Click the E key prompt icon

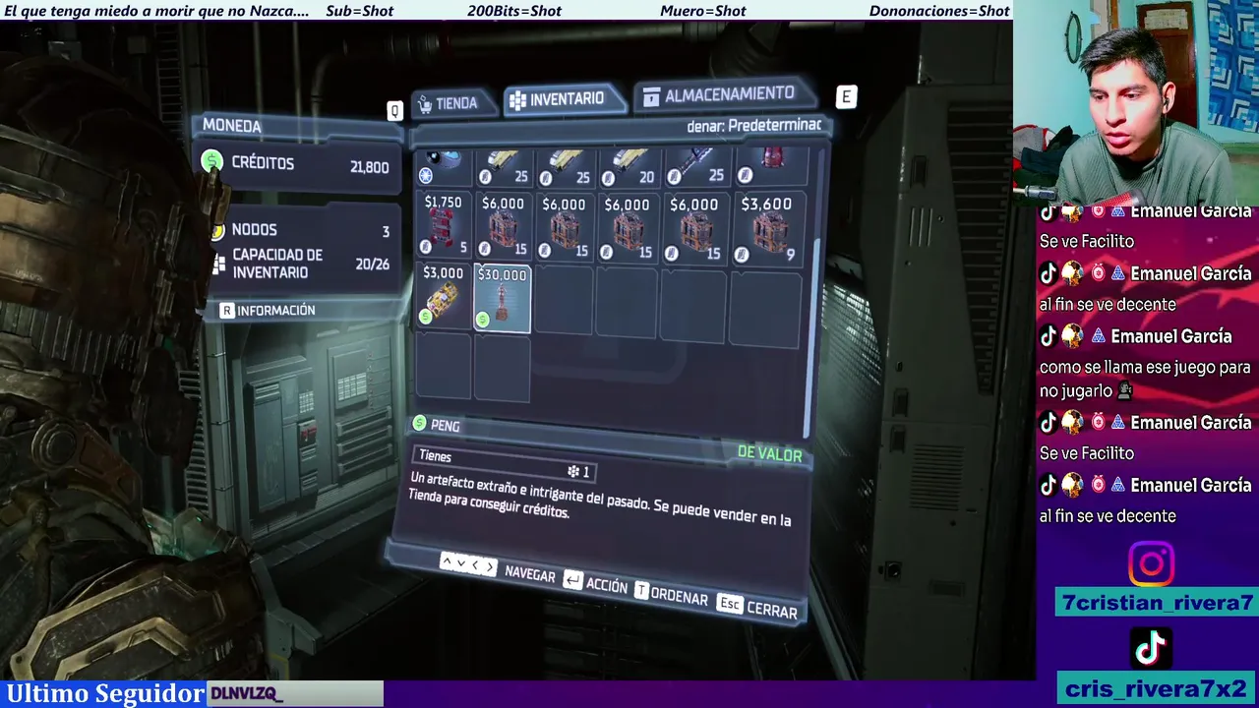coord(846,96)
